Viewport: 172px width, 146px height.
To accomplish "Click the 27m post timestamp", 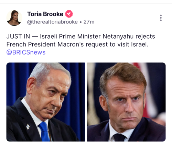I will [89, 22].
